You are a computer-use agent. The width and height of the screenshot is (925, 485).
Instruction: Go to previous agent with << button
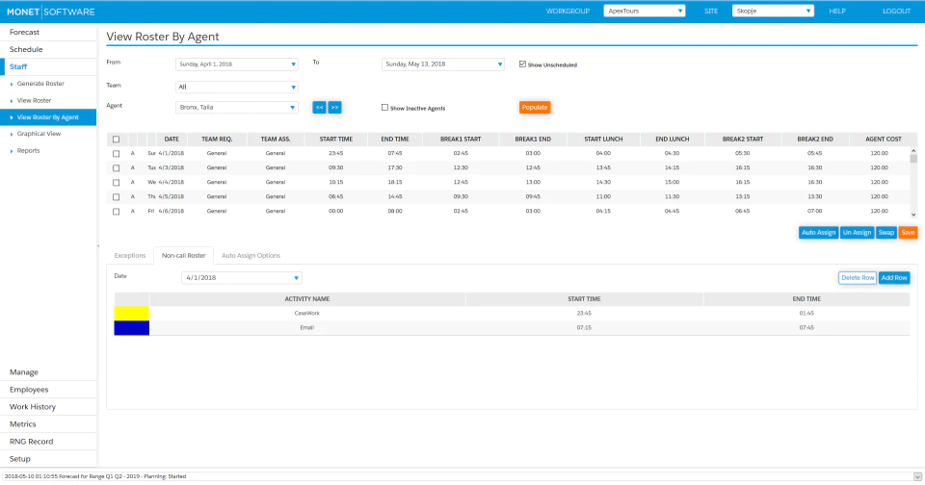tap(319, 107)
